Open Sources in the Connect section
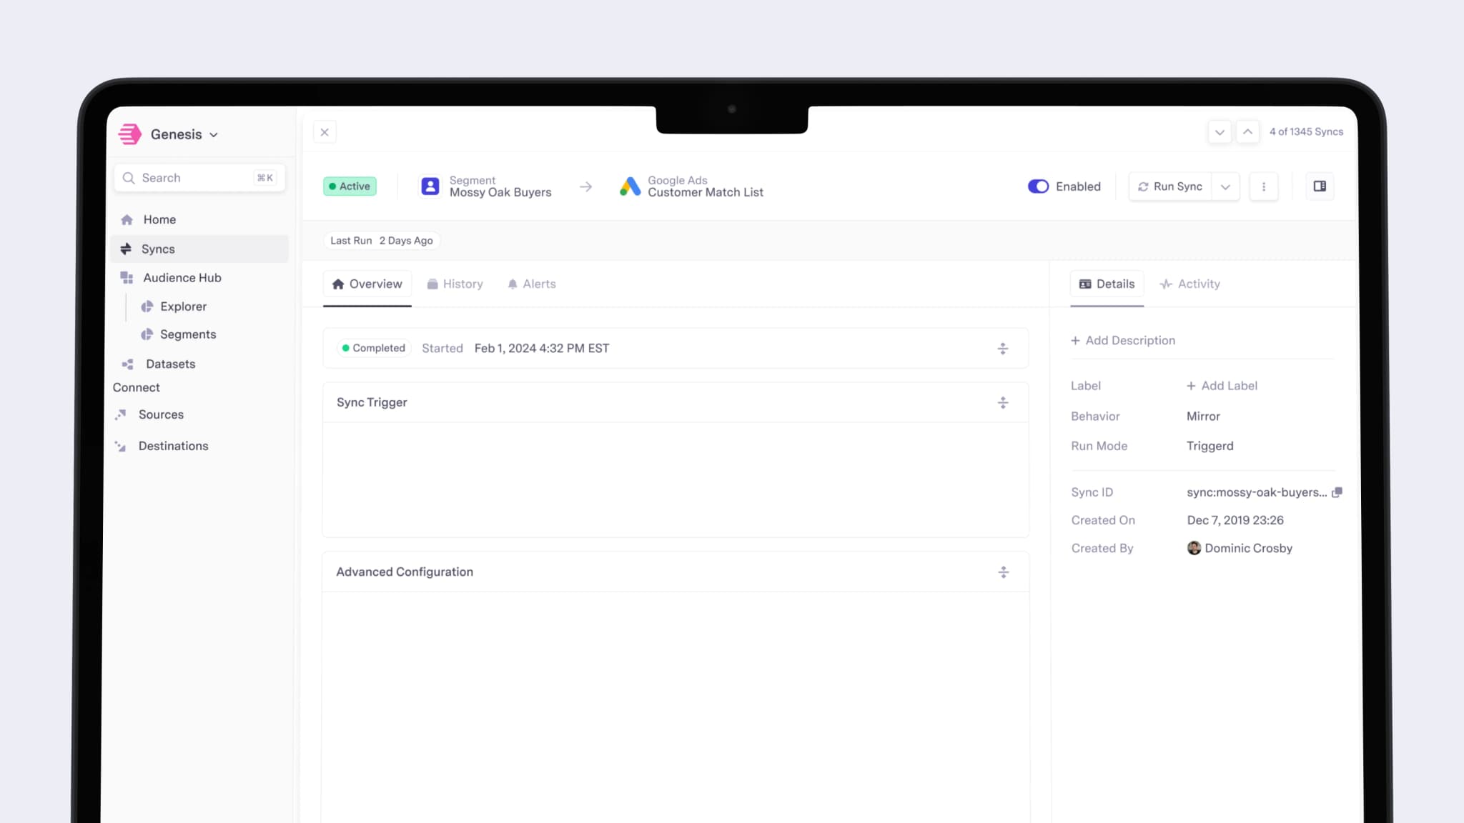This screenshot has width=1464, height=823. tap(161, 414)
